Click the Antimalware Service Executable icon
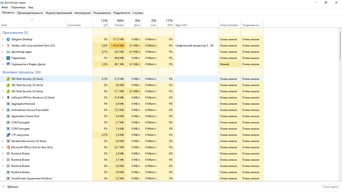The width and height of the screenshot is (342, 192). pyautogui.click(x=8, y=110)
